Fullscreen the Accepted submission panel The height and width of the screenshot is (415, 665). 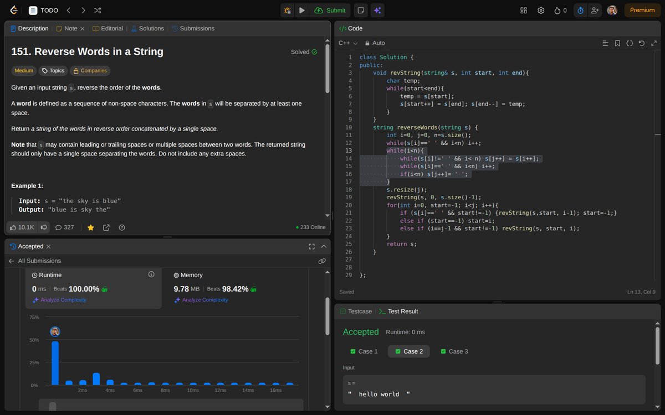click(x=311, y=246)
